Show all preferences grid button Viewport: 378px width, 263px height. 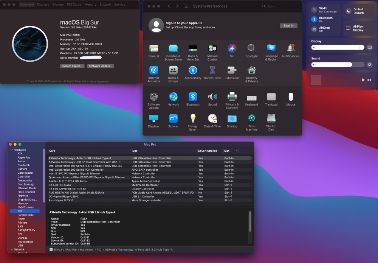(x=187, y=6)
